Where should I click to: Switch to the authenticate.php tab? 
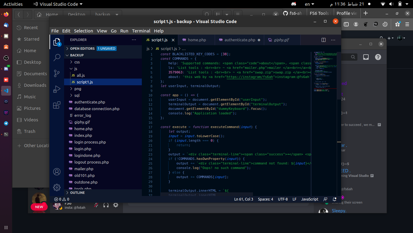click(x=240, y=40)
